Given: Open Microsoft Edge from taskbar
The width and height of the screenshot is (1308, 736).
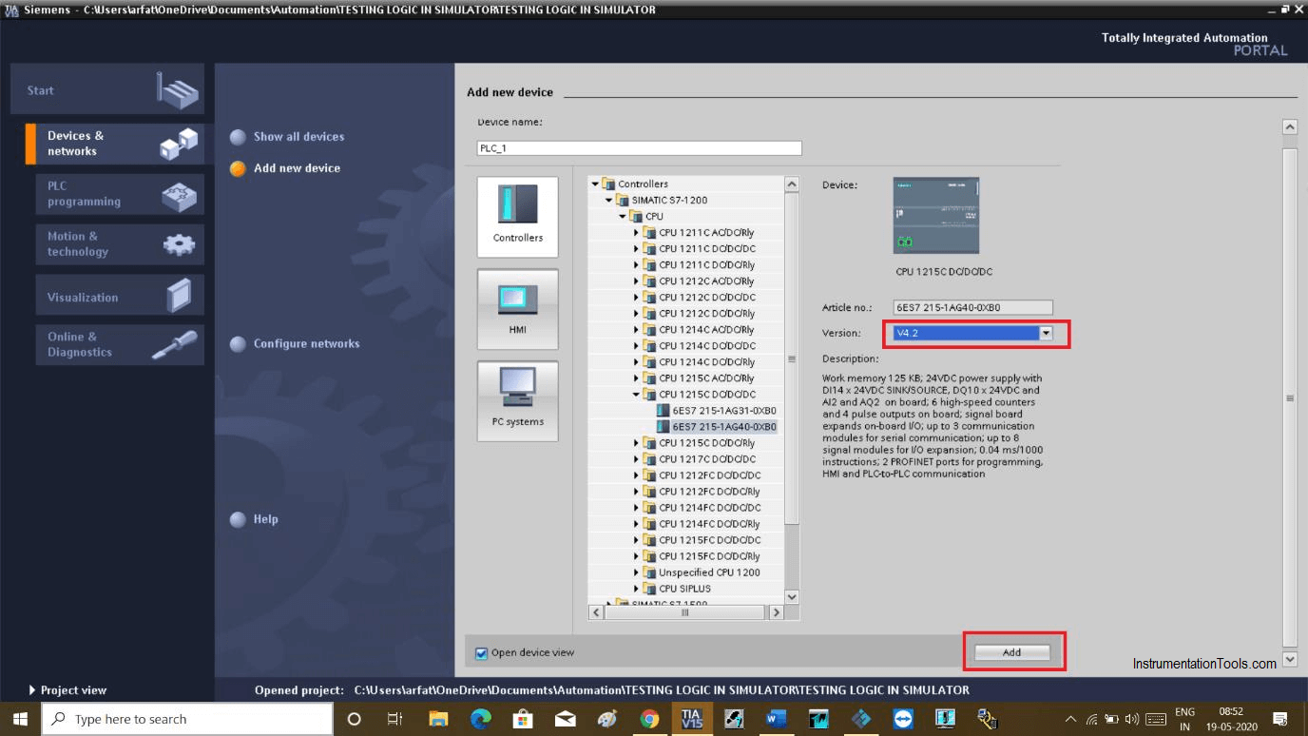Looking at the screenshot, I should [x=481, y=719].
